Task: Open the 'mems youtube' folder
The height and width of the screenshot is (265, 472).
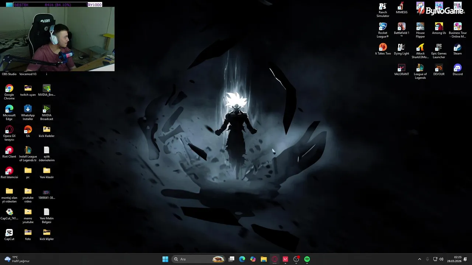Action: (x=28, y=215)
